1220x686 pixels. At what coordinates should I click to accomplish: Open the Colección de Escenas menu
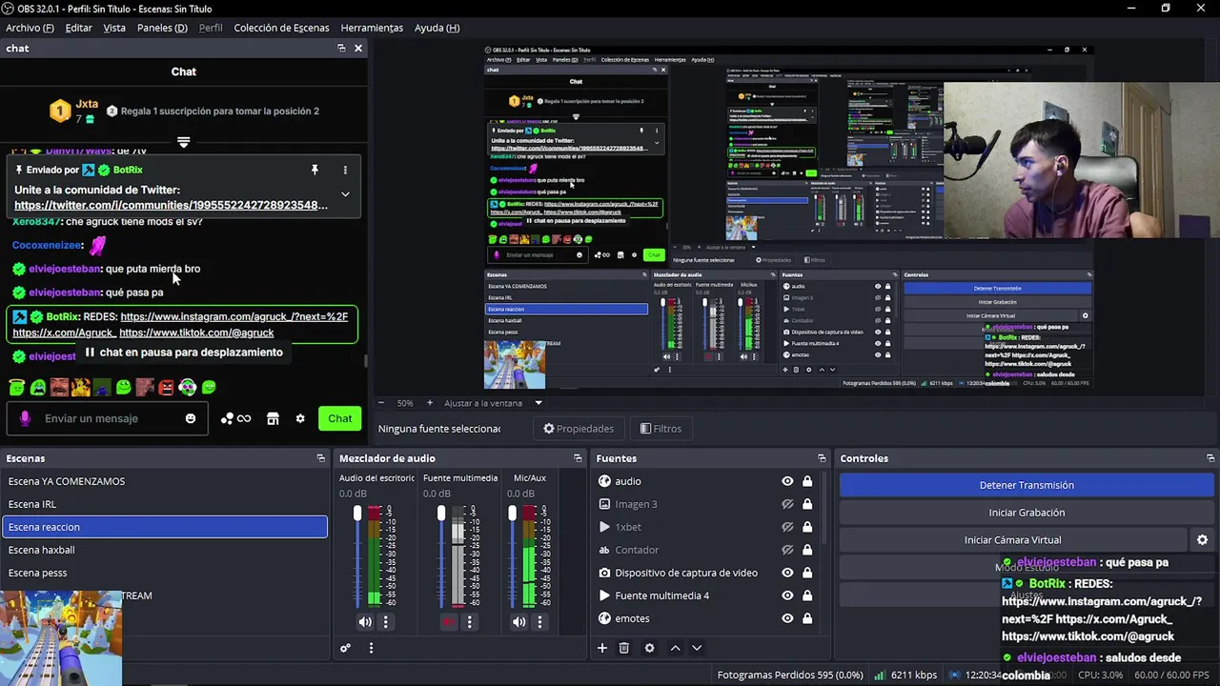[281, 28]
